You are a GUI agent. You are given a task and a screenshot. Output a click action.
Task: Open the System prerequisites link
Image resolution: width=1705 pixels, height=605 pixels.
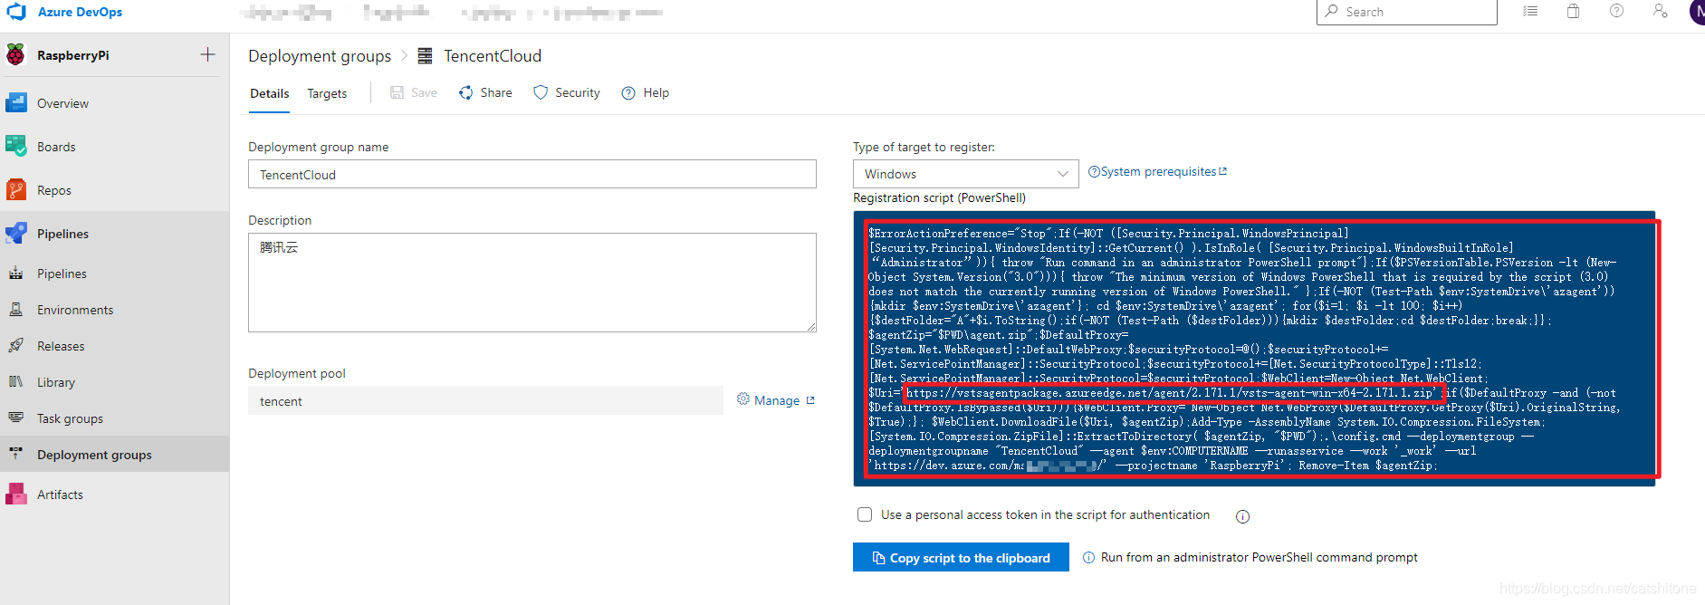point(1157,171)
